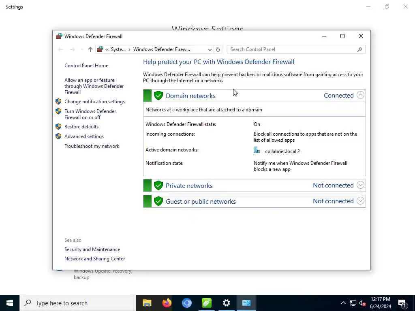Show hidden system tray icons
Screen dimensions: 415x311
click(343, 303)
